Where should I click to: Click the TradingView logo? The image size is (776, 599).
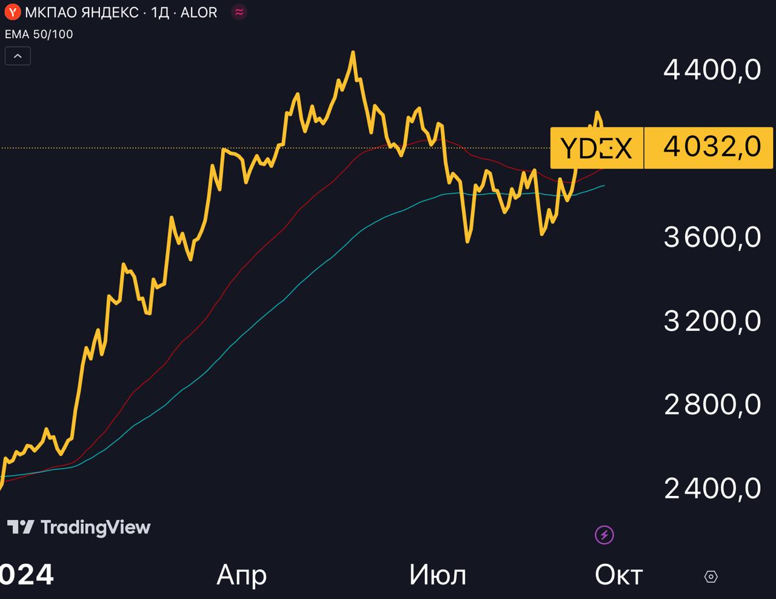coord(79,527)
